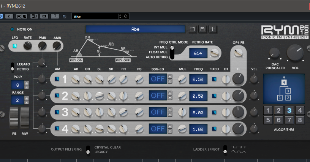This screenshot has width=310, height=162.
Task: Click the RETRIG RATE 614 value field
Action: (198, 53)
